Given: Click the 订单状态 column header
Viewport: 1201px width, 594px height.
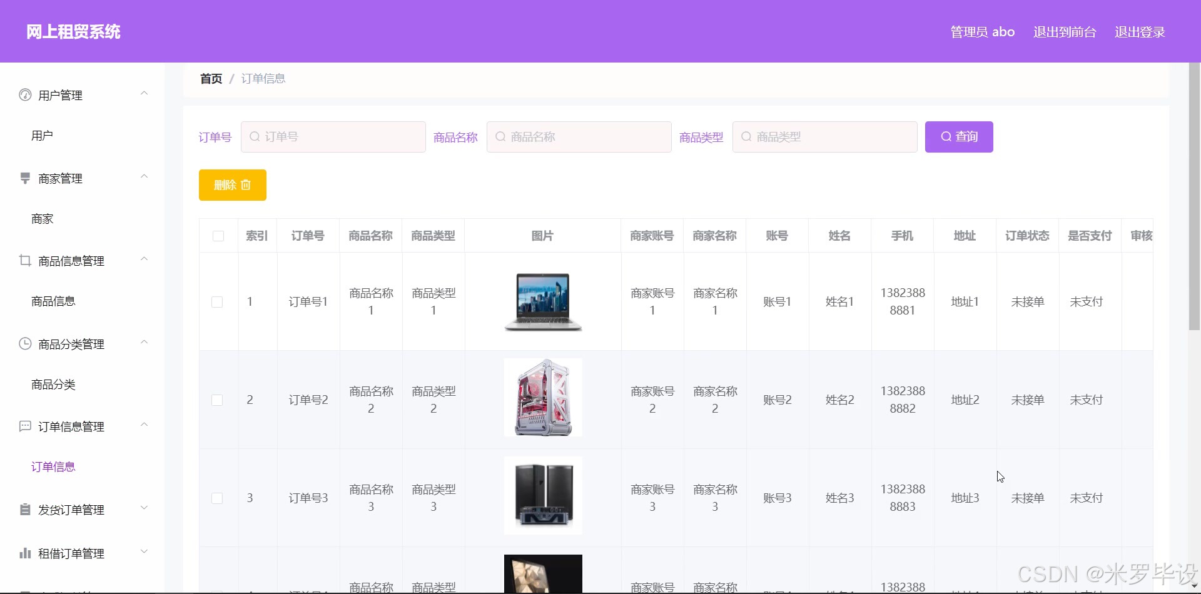Looking at the screenshot, I should click(1027, 236).
